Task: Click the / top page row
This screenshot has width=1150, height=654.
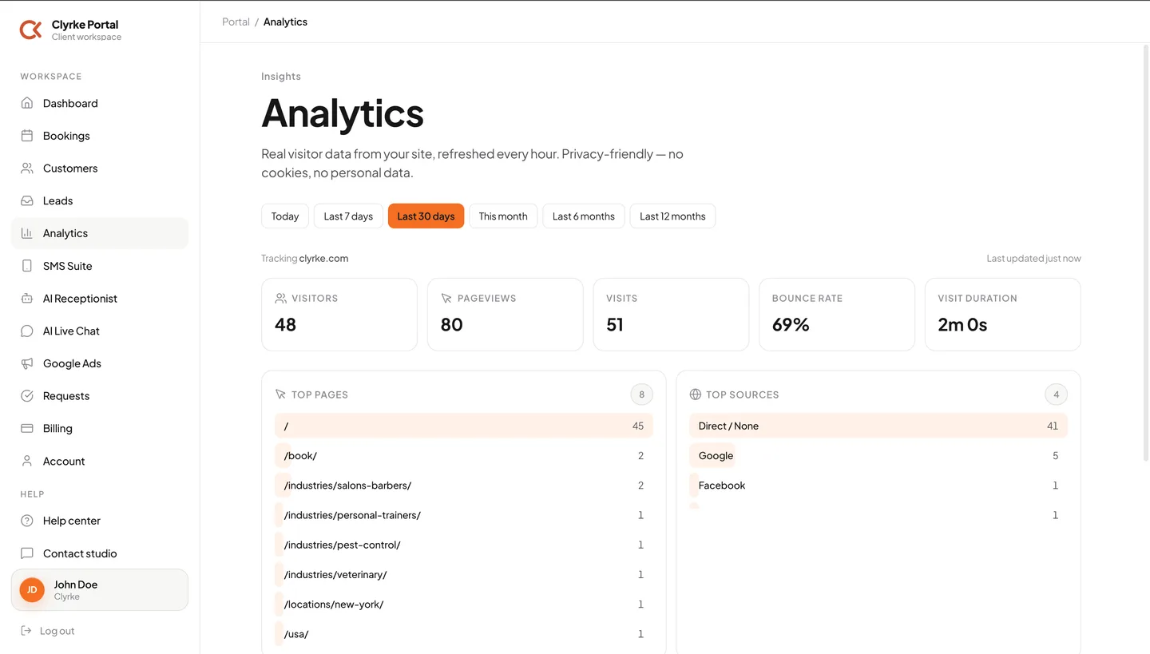Action: pyautogui.click(x=464, y=426)
